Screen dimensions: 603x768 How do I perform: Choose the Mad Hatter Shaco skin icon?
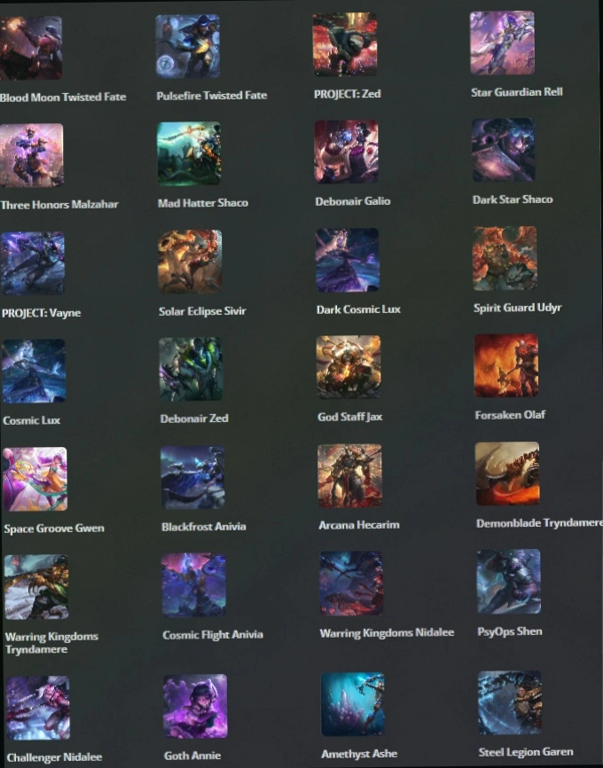pyautogui.click(x=189, y=153)
